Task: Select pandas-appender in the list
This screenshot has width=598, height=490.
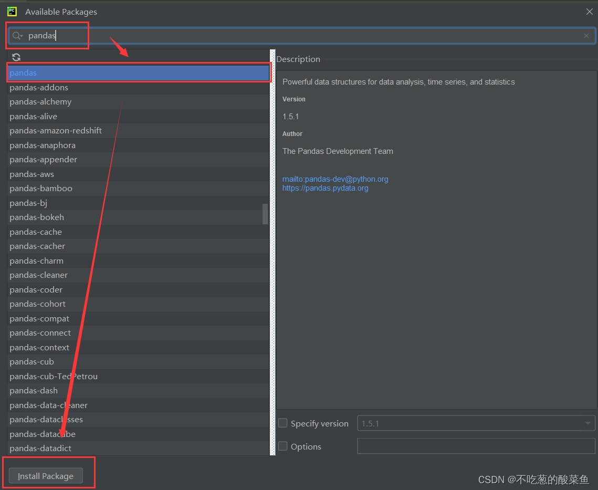Action: (x=138, y=160)
